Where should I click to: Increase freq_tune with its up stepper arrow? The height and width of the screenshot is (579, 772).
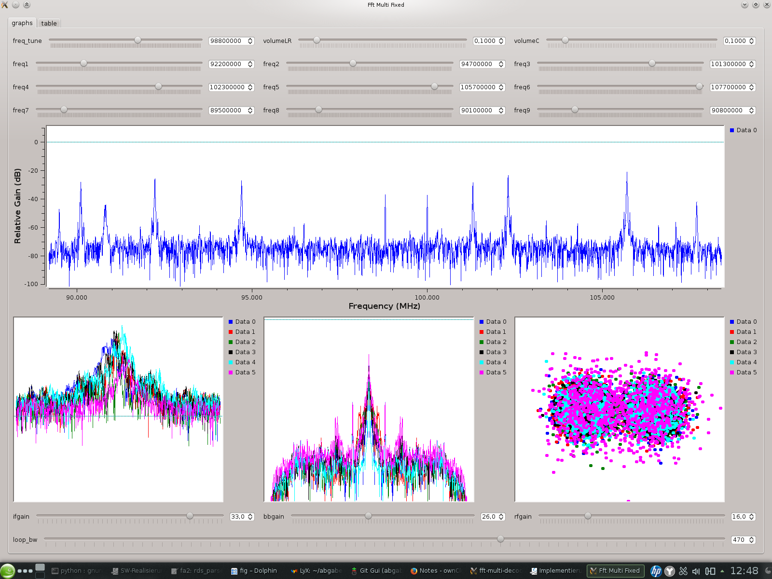[x=249, y=39]
